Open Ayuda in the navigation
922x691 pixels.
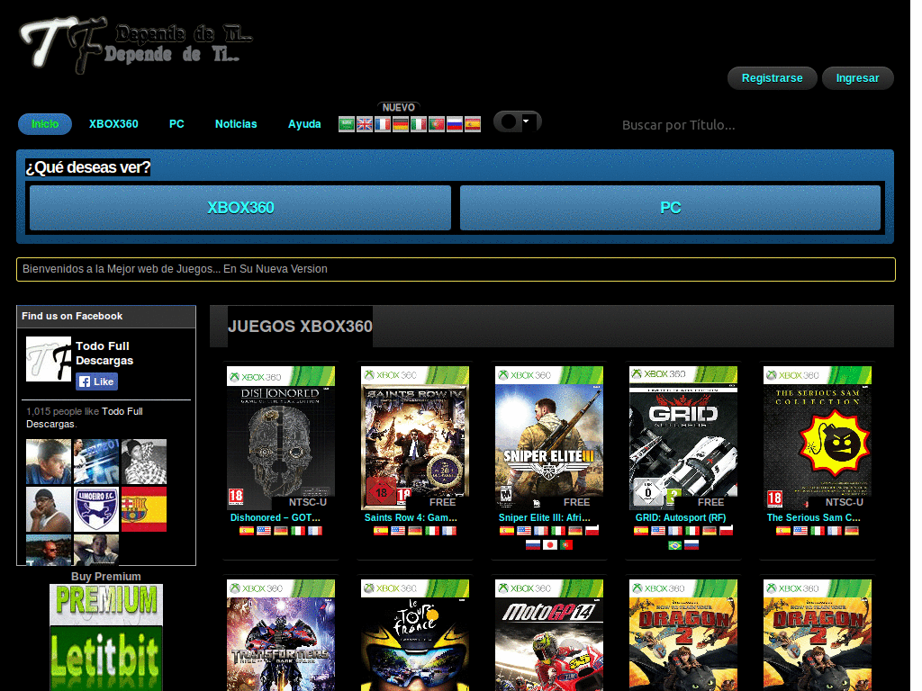(304, 124)
